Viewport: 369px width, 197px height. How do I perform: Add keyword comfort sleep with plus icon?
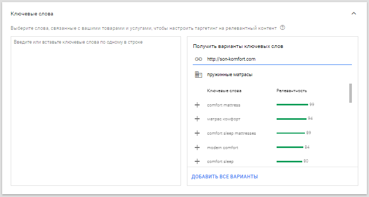click(x=197, y=161)
